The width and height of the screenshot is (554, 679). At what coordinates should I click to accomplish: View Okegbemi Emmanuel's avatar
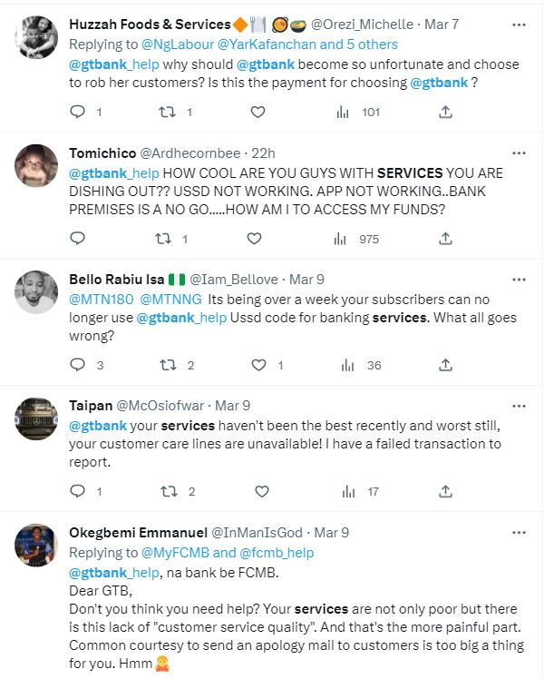tap(36, 546)
